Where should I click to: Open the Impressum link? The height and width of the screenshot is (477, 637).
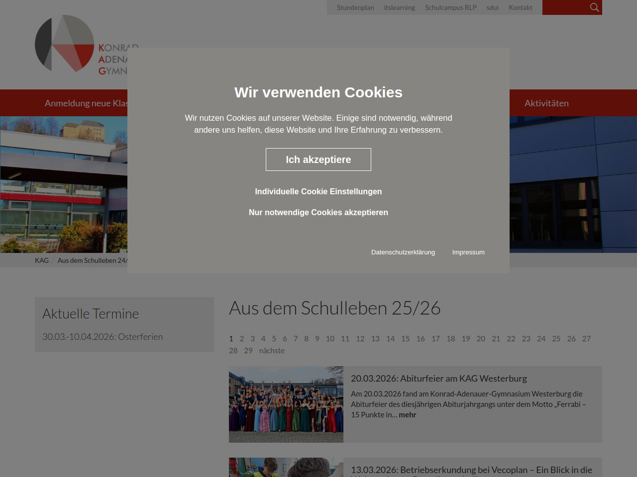pyautogui.click(x=468, y=252)
